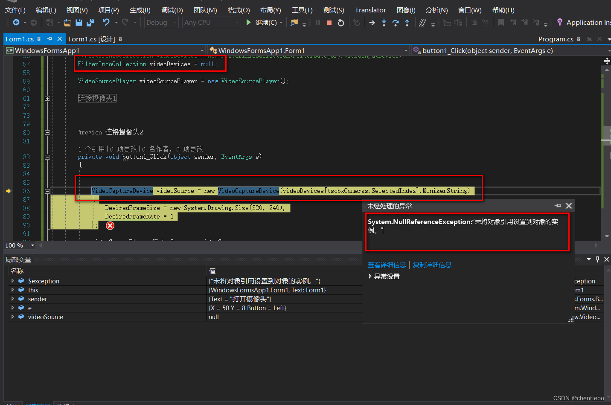This screenshot has height=405, width=611.
Task: Pin the Form1.cs tab
Action: [x=49, y=39]
